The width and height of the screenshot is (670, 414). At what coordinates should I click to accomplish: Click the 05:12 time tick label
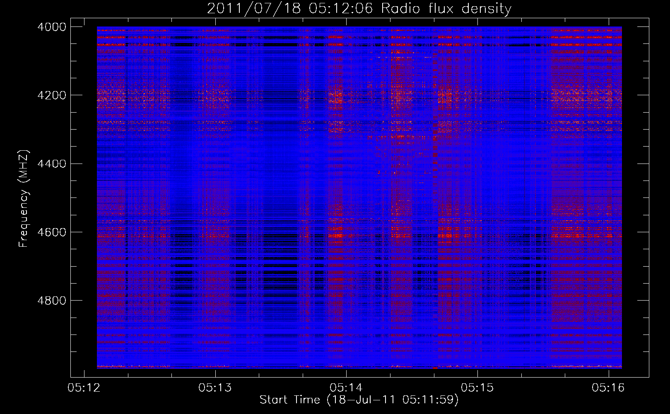(84, 388)
